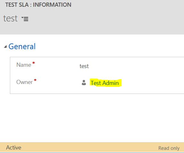Open the TEST SLA : INFORMATION form selector
This screenshot has width=184, height=153.
coord(38,5)
